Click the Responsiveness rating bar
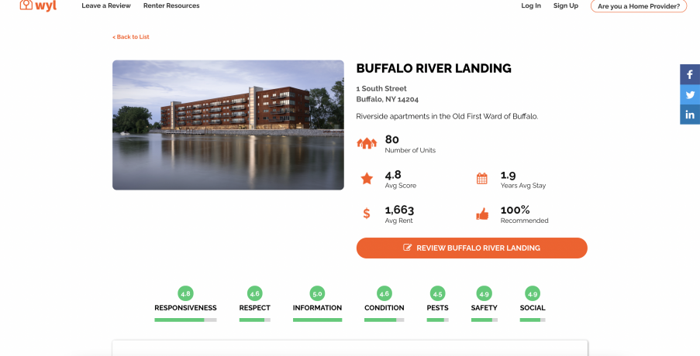700x356 pixels. [185, 320]
